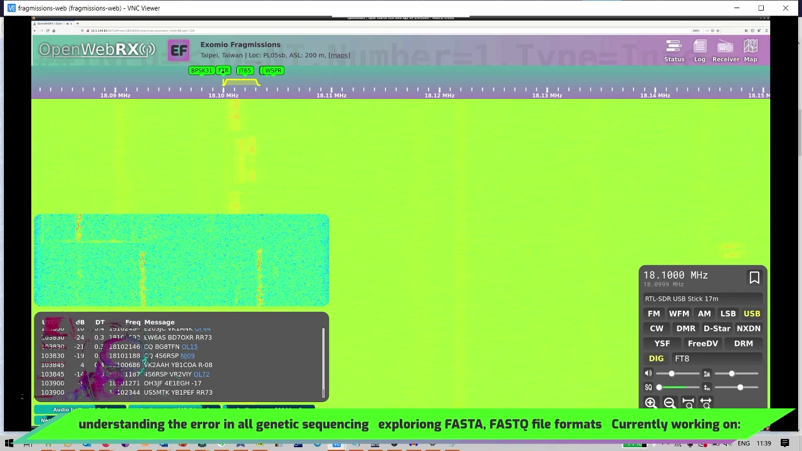Click the yellow passband envelope on scale
Viewport: 802px width, 451px height.
(x=241, y=82)
